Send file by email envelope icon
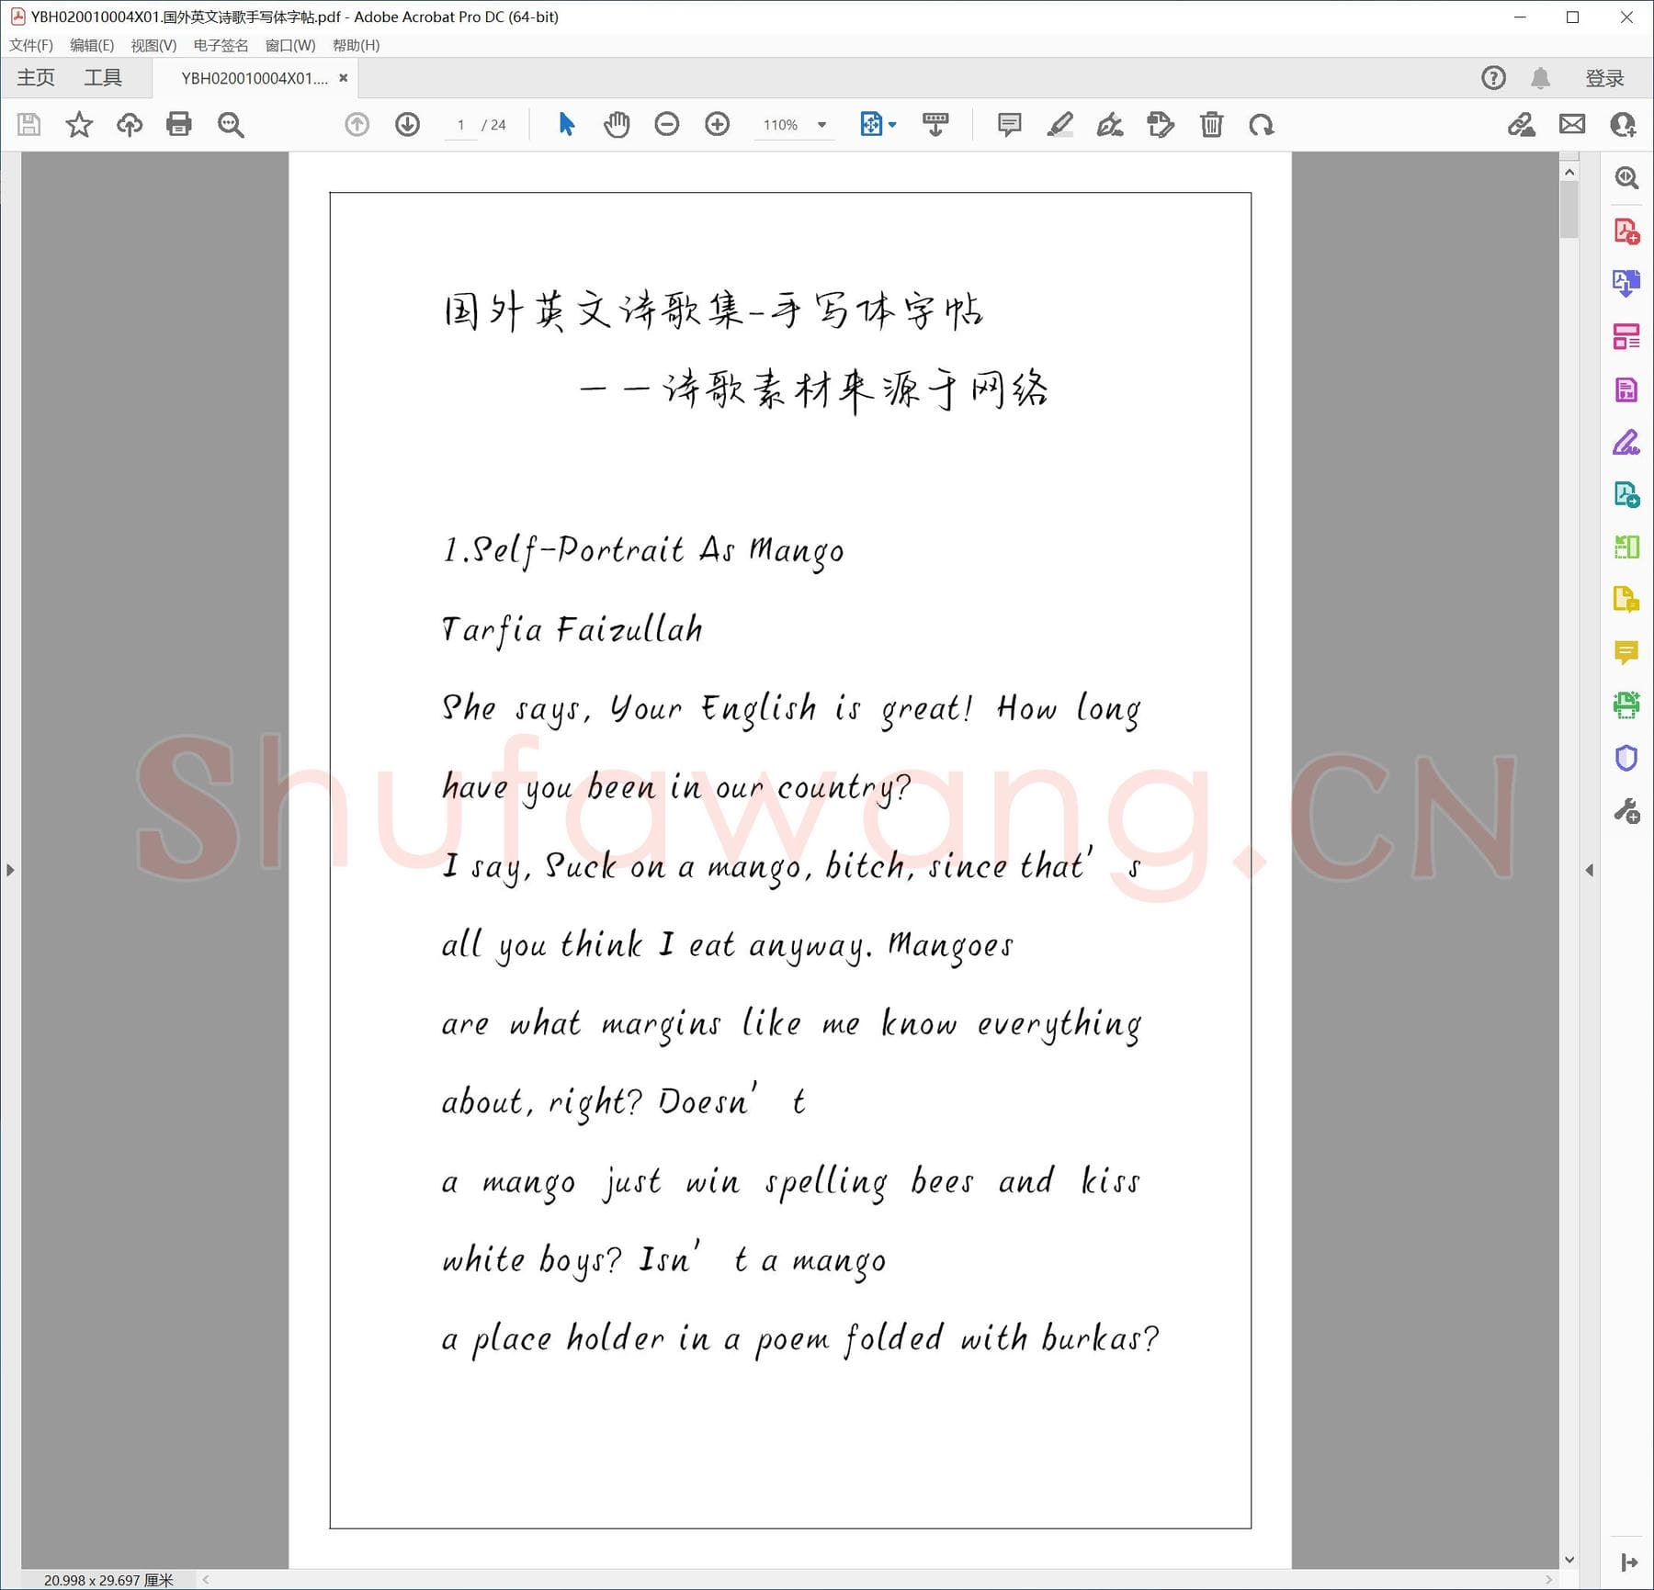The width and height of the screenshot is (1654, 1590). tap(1572, 124)
